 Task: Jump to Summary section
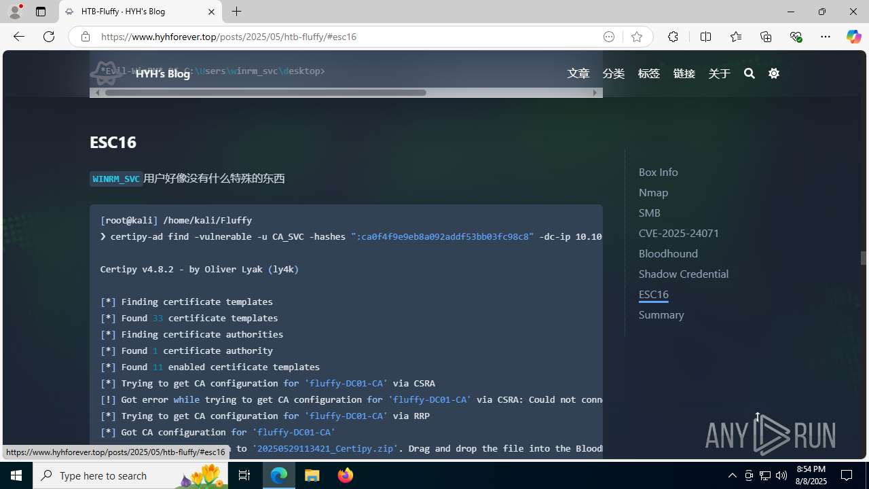coord(661,314)
